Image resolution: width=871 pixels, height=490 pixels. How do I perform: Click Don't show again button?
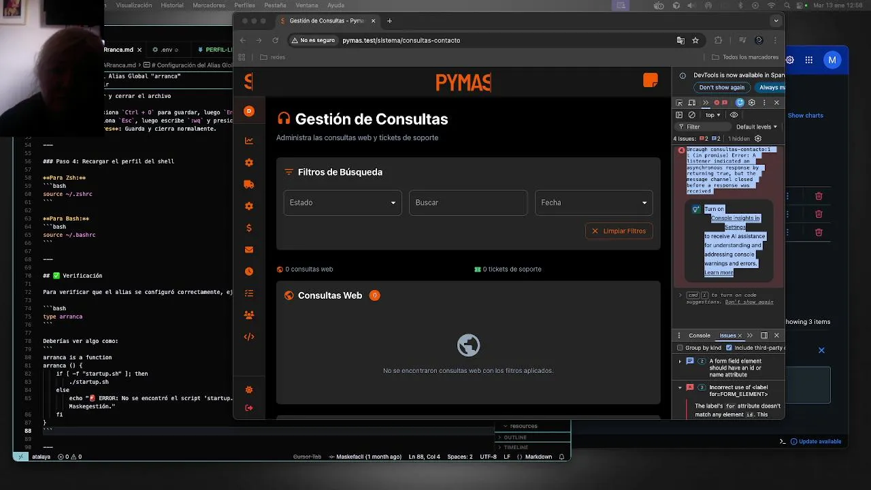coord(722,87)
